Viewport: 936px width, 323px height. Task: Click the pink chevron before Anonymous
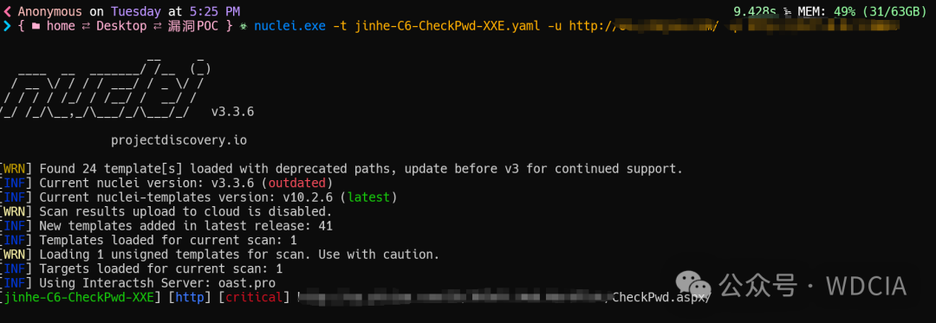pyautogui.click(x=7, y=11)
